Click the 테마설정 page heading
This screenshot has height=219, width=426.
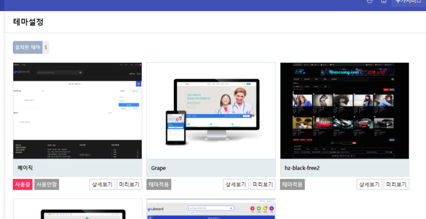28,22
